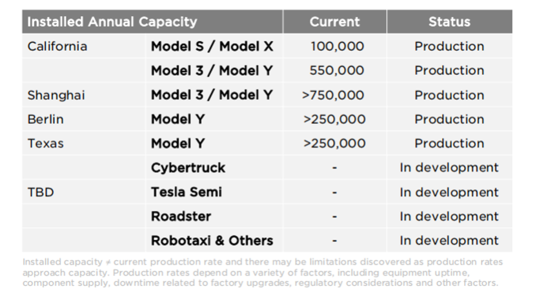Click the >750,000 capacity value
Image resolution: width=537 pixels, height=298 pixels.
(334, 95)
